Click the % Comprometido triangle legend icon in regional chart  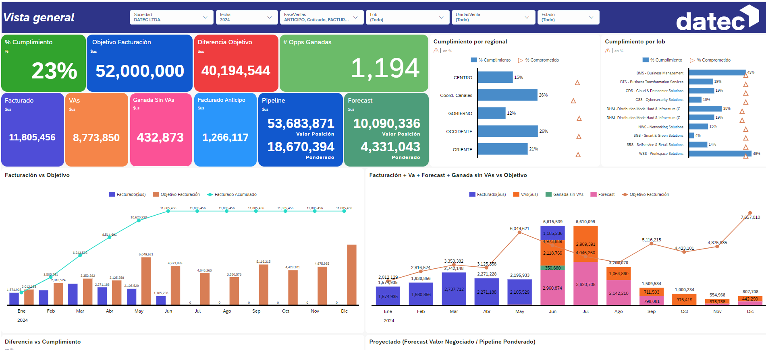coord(521,60)
